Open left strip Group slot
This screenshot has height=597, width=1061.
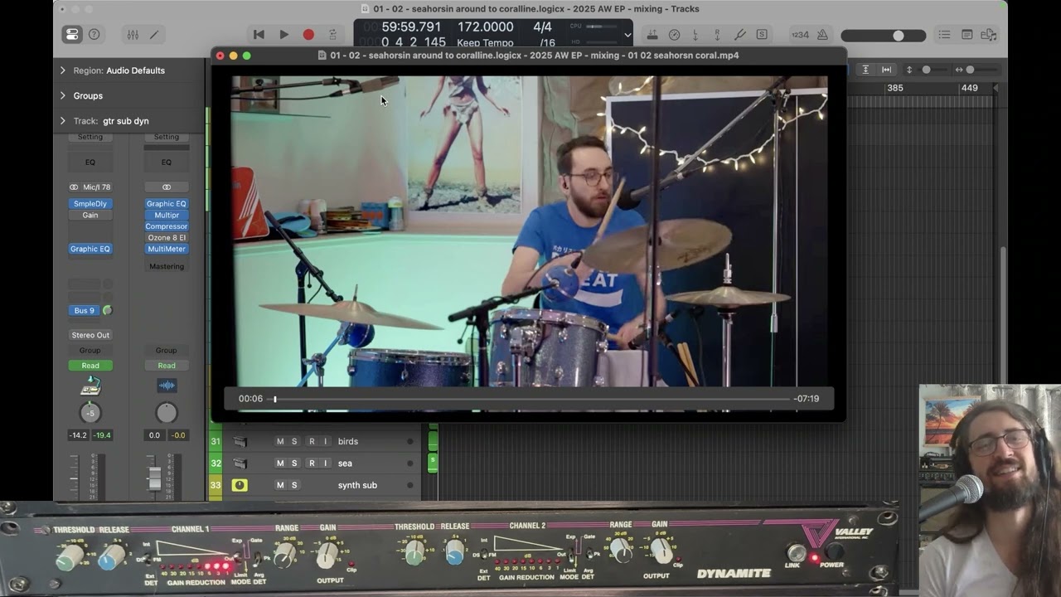click(90, 350)
